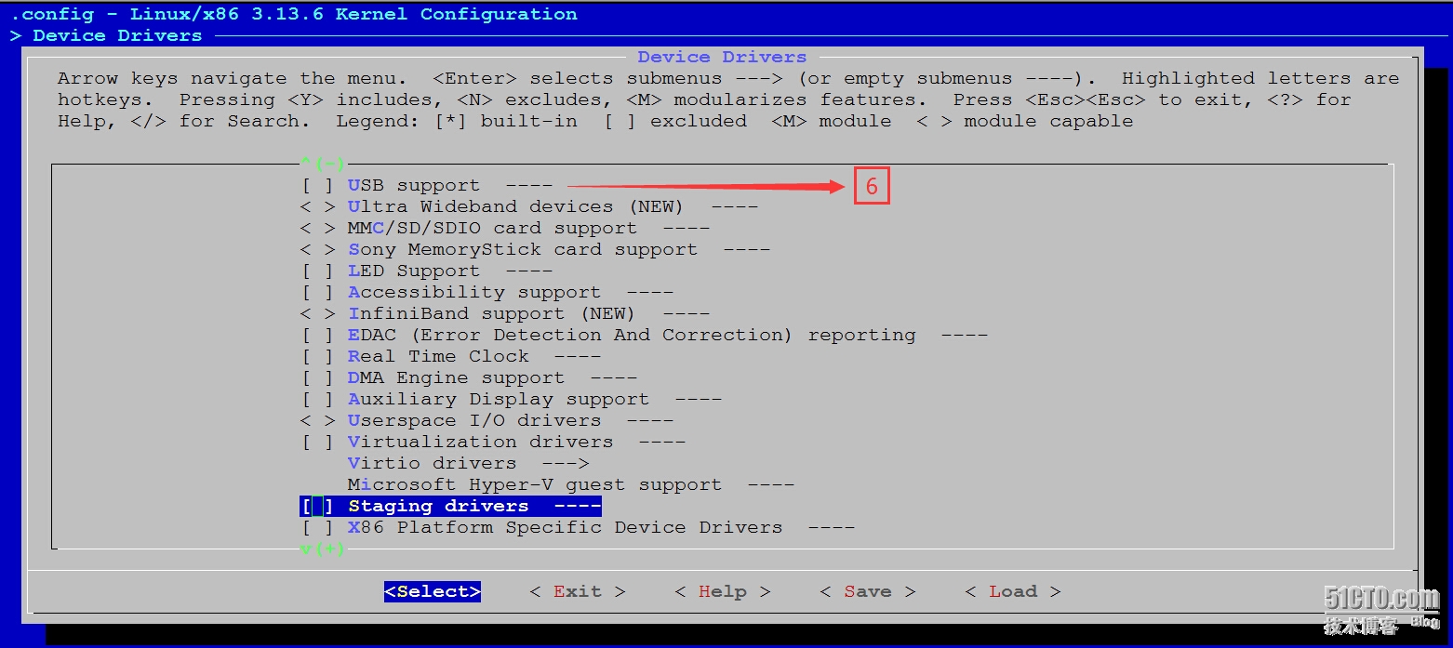Screen dimensions: 1453x648
Task: Enable Virtualization drivers checkbox
Action: click(x=317, y=442)
